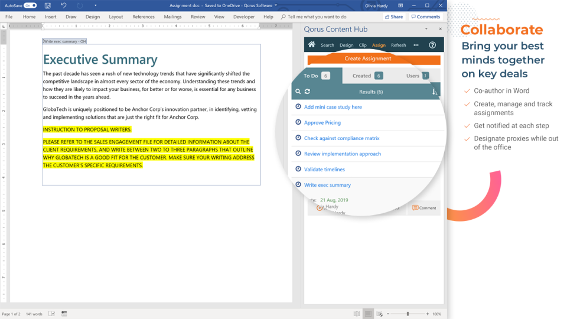Open the References tab
Image resolution: width=567 pixels, height=319 pixels.
(x=143, y=17)
